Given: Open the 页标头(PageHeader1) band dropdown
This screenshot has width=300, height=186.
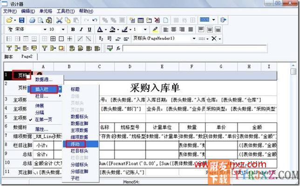Looking at the screenshot, I should tap(194, 38).
